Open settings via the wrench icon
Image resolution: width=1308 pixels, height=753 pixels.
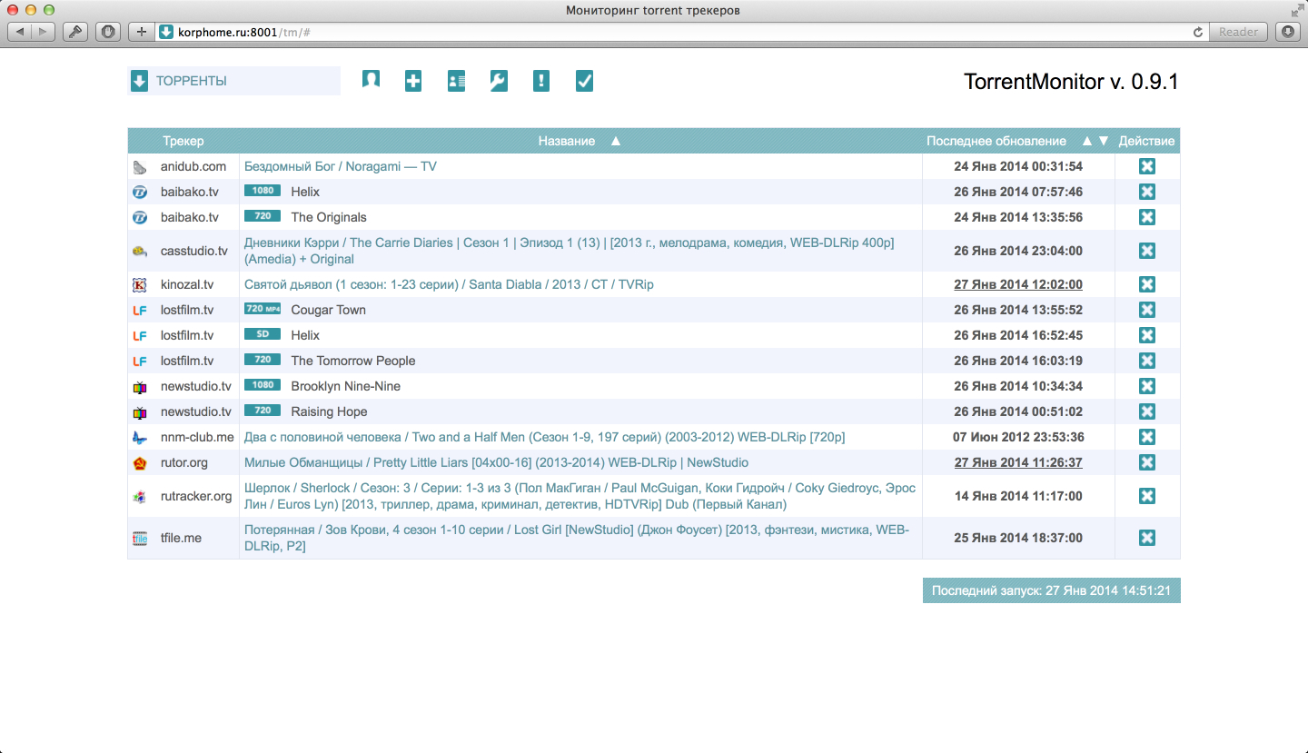click(499, 81)
